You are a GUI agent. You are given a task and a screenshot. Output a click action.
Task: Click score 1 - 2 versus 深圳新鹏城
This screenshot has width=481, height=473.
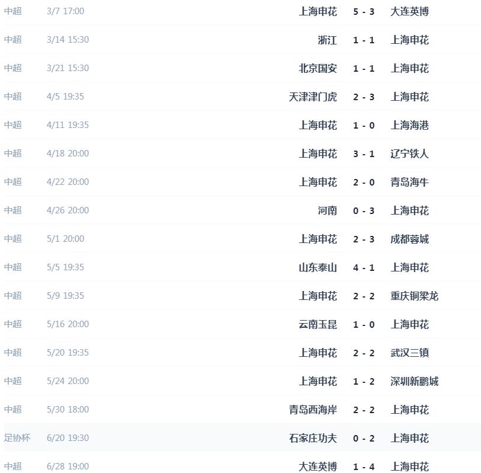(364, 382)
